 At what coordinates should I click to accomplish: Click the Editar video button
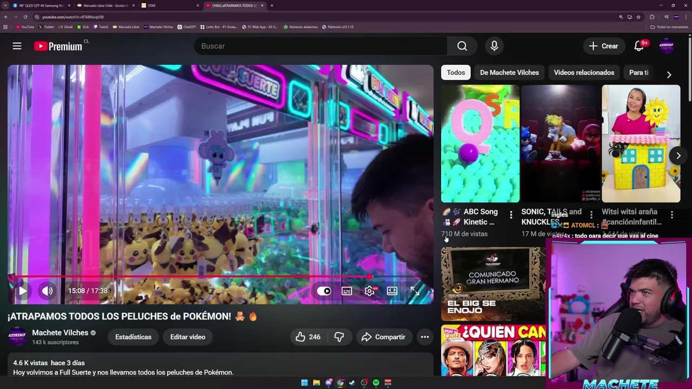(x=188, y=337)
